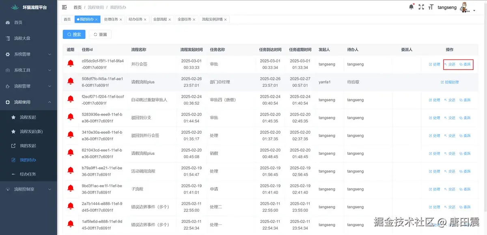Click overdue bell for 活动调用流程 row

pos(71,171)
